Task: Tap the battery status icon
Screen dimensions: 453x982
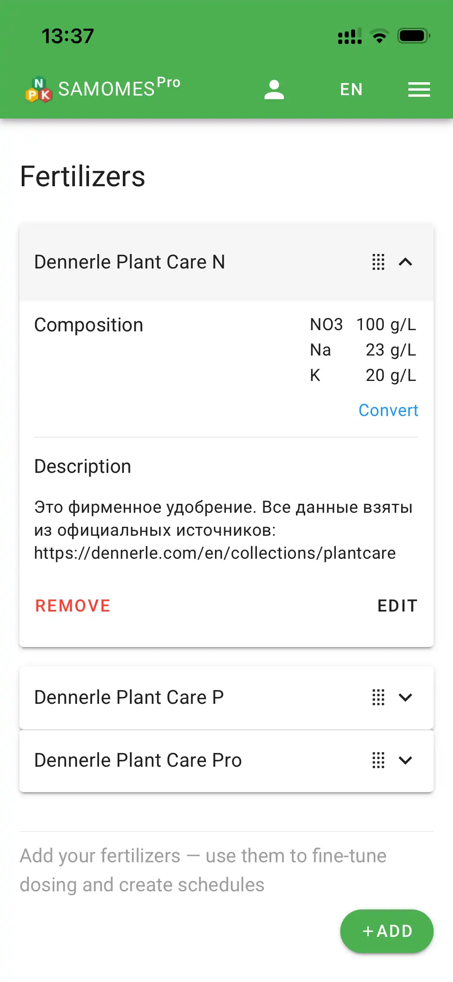Action: 414,36
